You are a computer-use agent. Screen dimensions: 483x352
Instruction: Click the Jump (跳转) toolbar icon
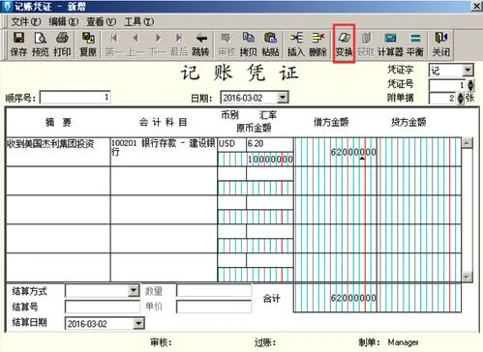(201, 44)
